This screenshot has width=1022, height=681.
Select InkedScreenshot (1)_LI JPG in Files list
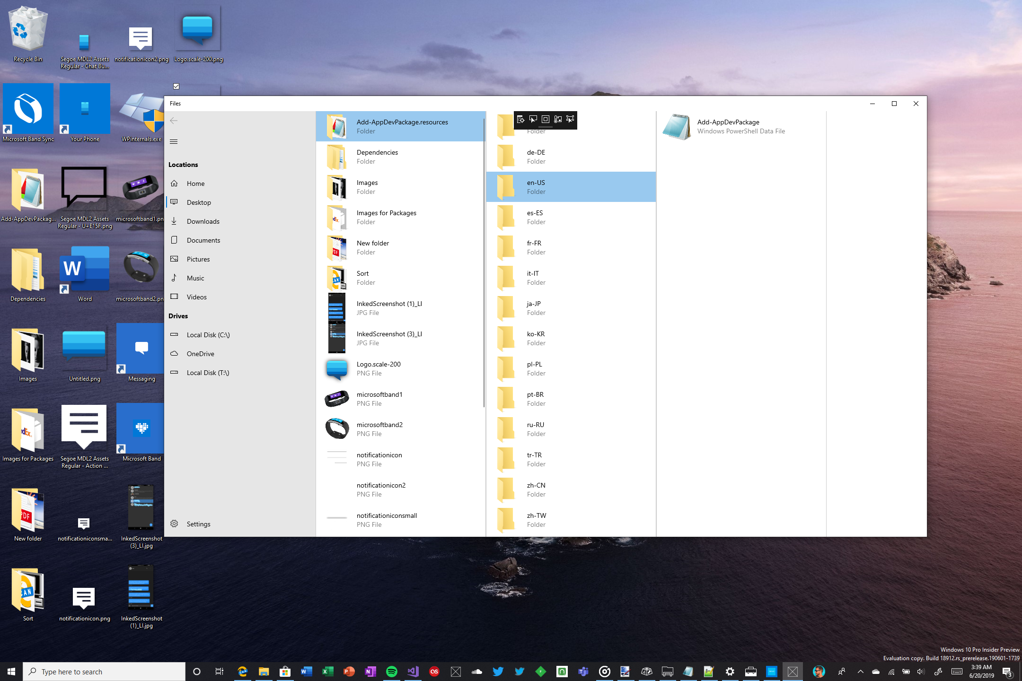point(400,308)
